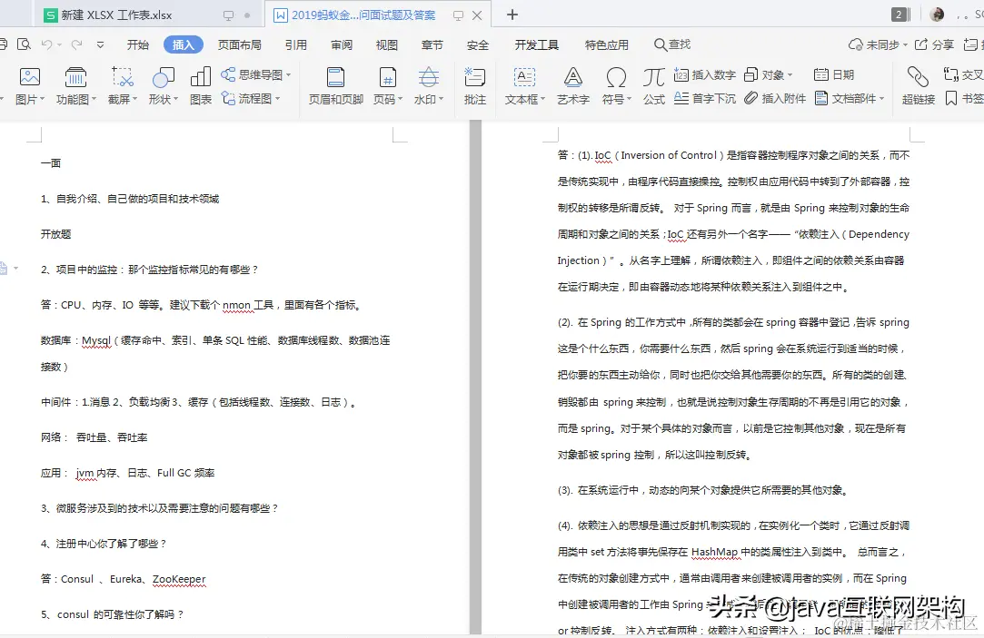Insert a 批注 comment
This screenshot has width=984, height=638.
[x=474, y=85]
